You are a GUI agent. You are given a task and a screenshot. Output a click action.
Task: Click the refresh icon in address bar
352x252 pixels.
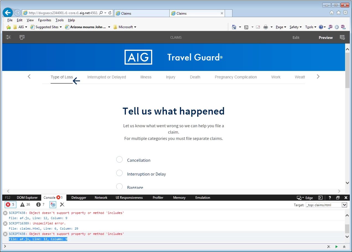tap(110, 13)
